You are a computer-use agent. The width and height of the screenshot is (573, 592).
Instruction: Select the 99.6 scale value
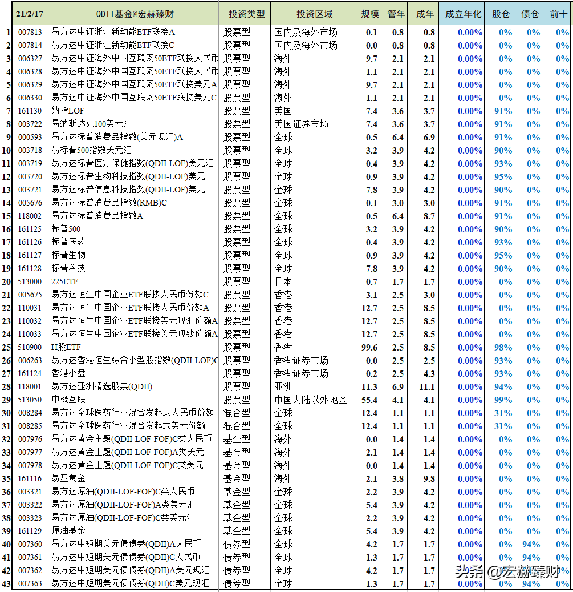pyautogui.click(x=369, y=347)
